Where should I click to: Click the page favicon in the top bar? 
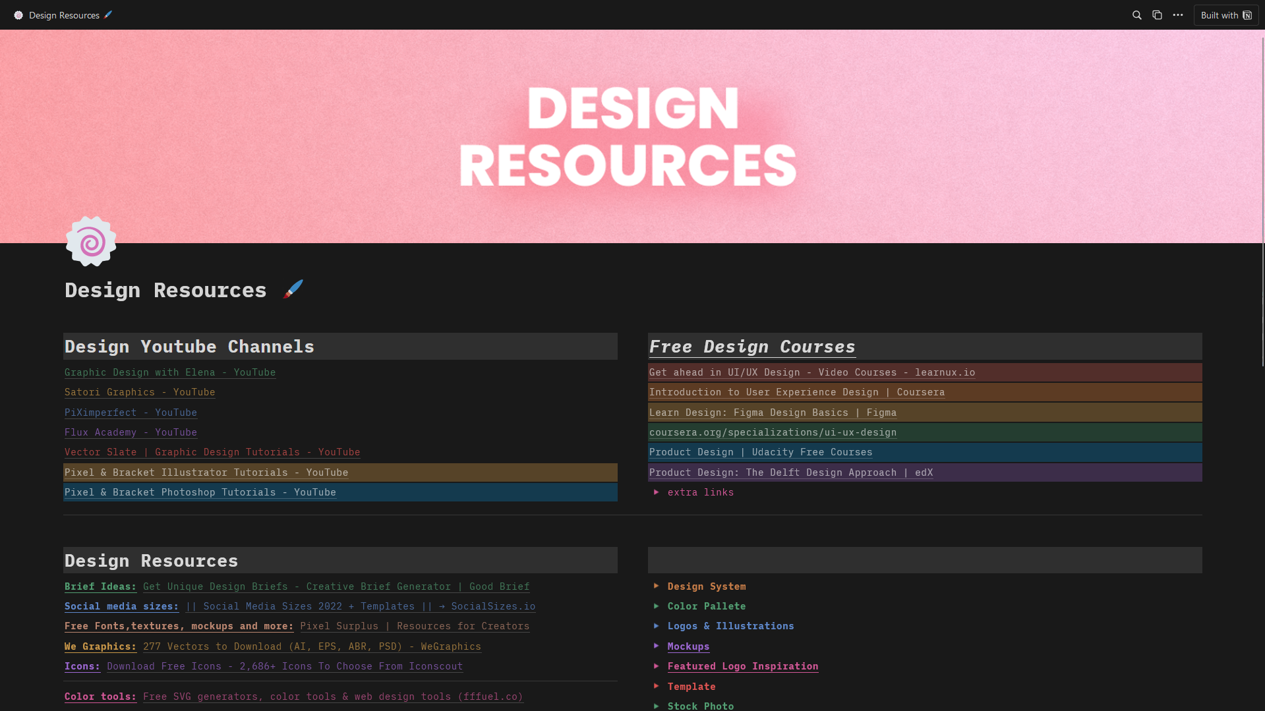click(18, 15)
